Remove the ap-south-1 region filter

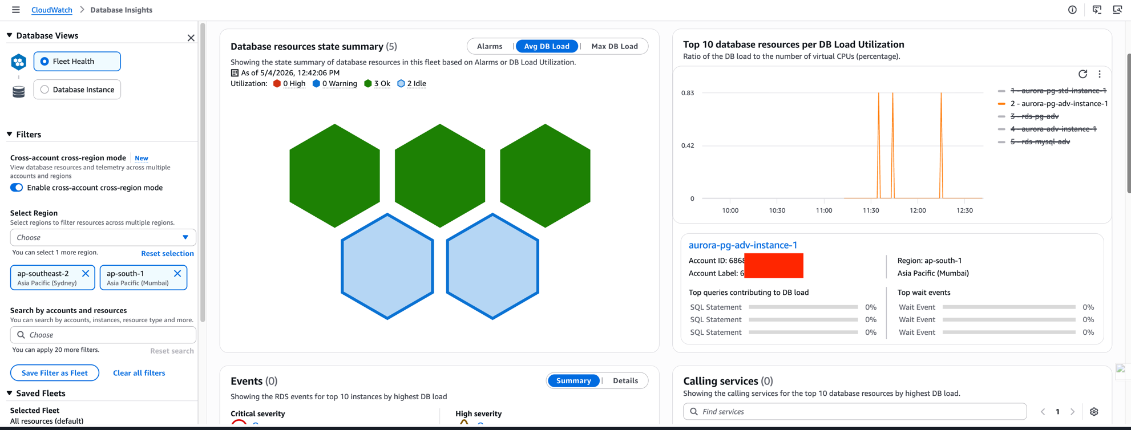coord(177,273)
